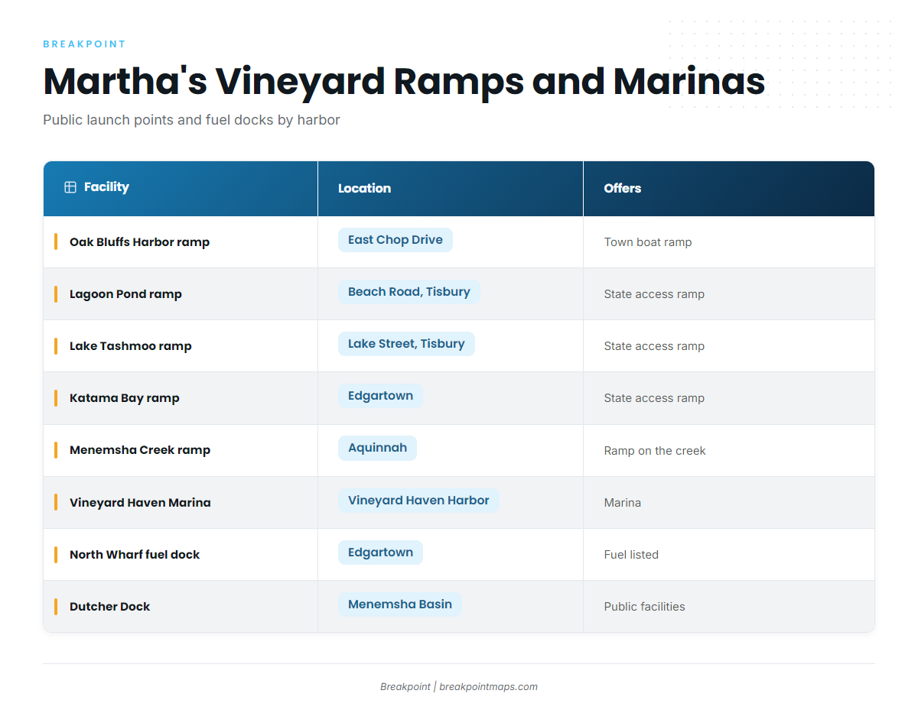This screenshot has height=713, width=918.
Task: Select "State access ramp" in Katama Bay row
Action: point(654,398)
